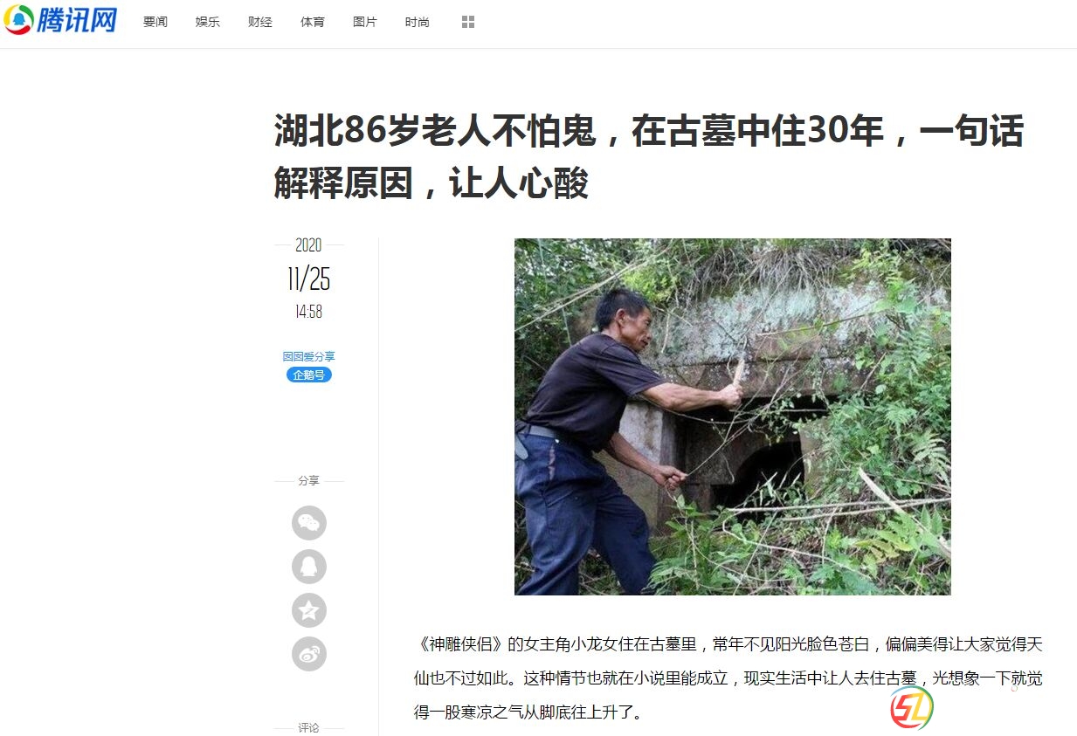Click the floating 5L colored logo

[912, 707]
